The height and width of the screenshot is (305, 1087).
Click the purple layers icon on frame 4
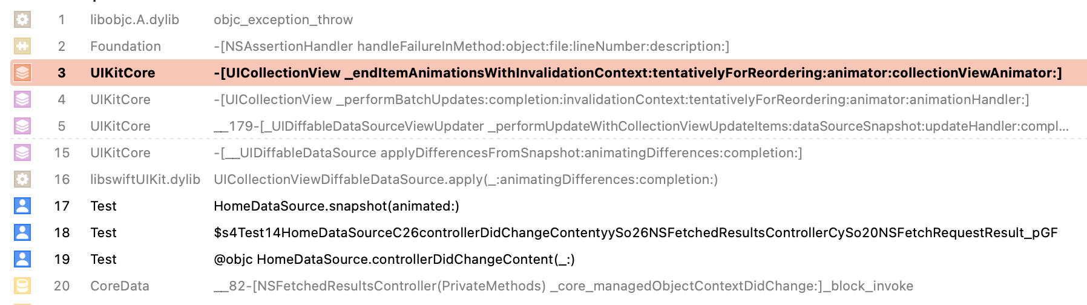tap(22, 99)
